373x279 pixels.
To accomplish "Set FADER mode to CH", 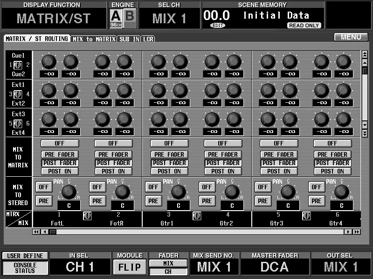I will point(168,272).
